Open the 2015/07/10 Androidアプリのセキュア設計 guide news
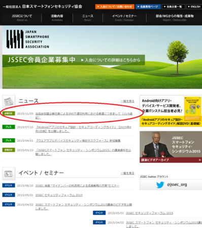 click(83, 129)
